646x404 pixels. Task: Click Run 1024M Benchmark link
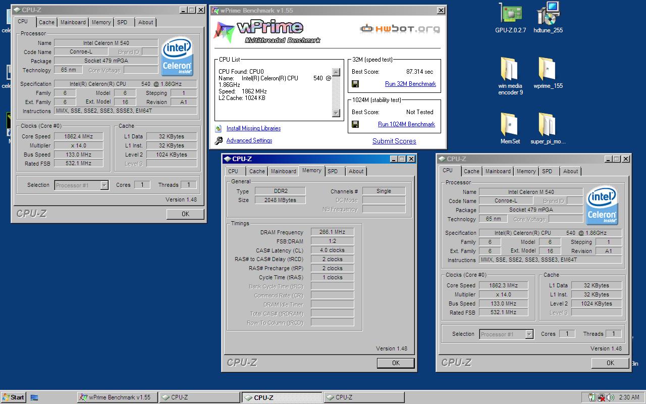pyautogui.click(x=406, y=124)
